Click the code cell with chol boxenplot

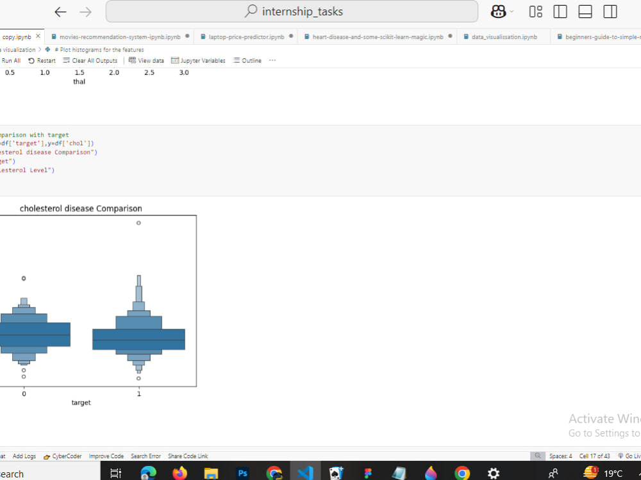tap(320, 160)
